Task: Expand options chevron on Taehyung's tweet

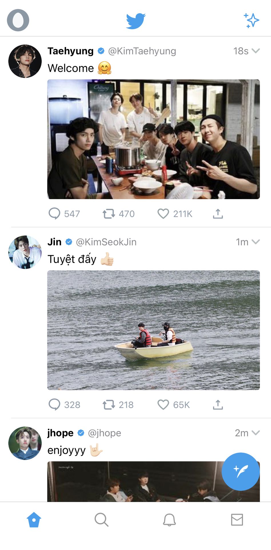Action: coord(256,51)
